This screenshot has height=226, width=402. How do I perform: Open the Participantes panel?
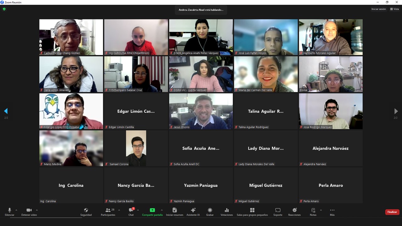108,210
